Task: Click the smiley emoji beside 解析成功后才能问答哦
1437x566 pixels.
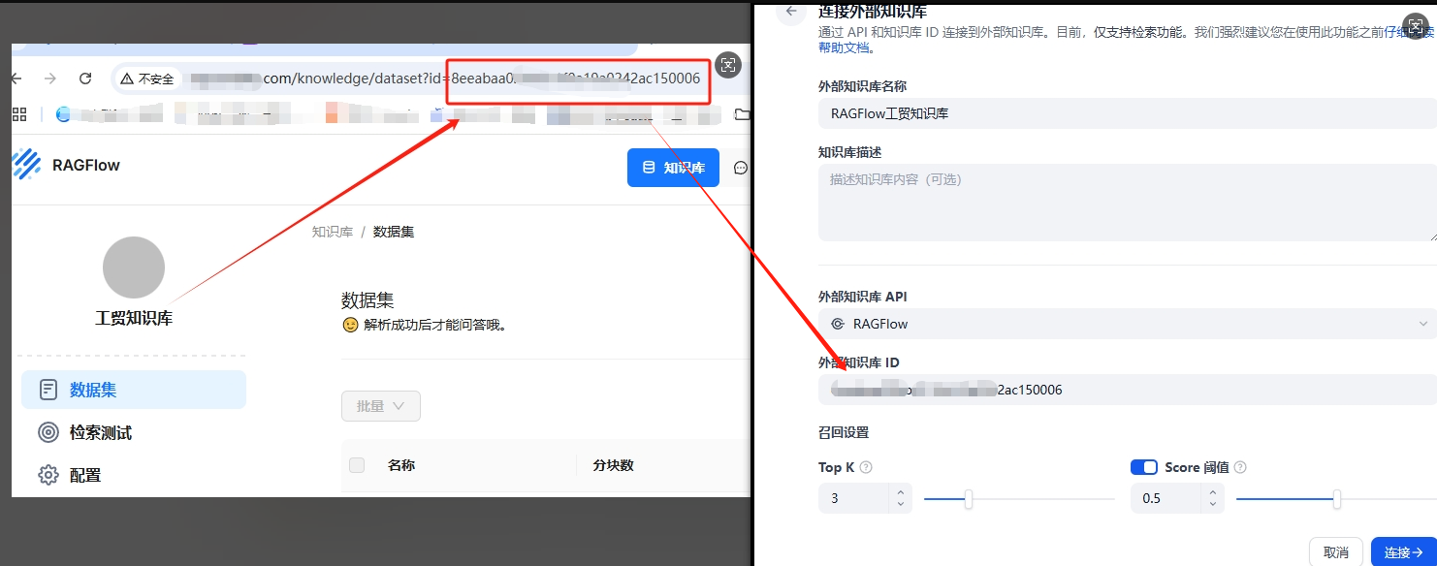Action: [x=350, y=325]
